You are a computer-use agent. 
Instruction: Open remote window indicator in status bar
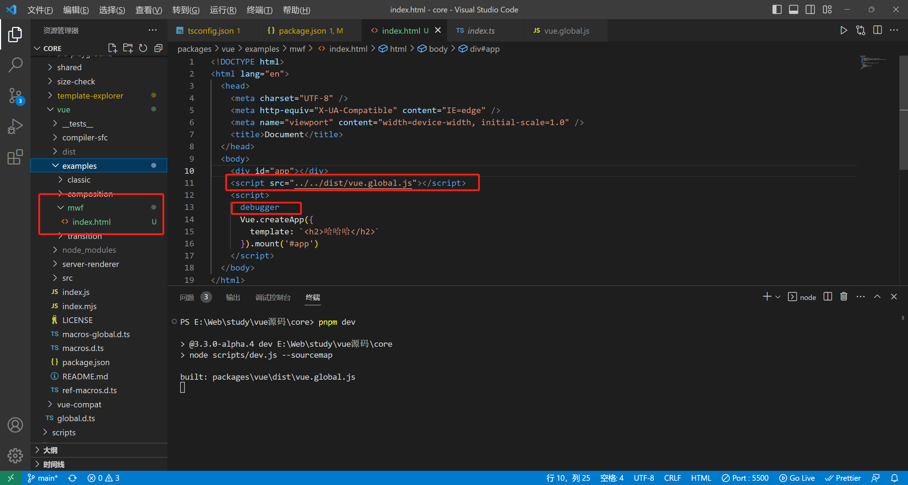(x=11, y=478)
